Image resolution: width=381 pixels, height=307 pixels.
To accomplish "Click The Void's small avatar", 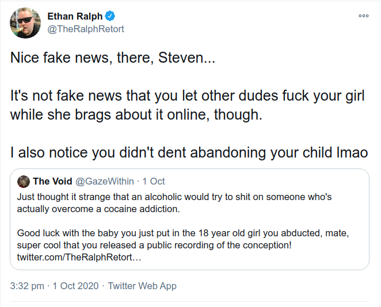I will pos(24,181).
